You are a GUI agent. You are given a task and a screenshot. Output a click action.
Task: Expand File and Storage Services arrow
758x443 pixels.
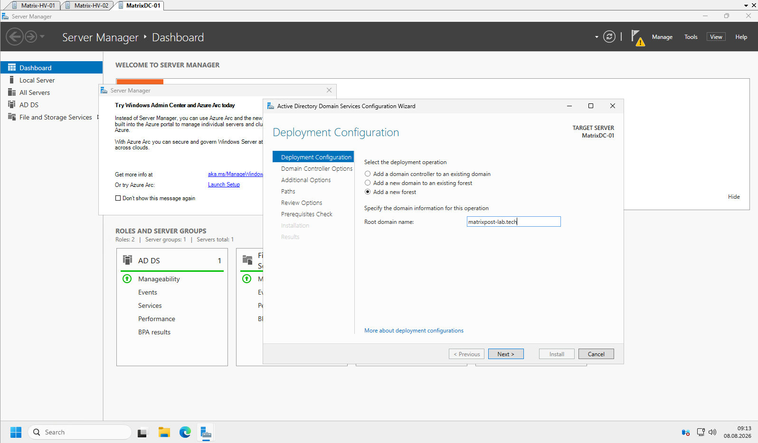pos(98,117)
